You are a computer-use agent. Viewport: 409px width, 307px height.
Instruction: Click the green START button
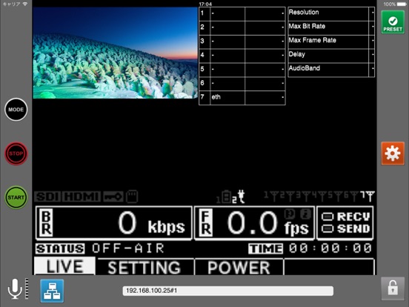click(x=16, y=197)
